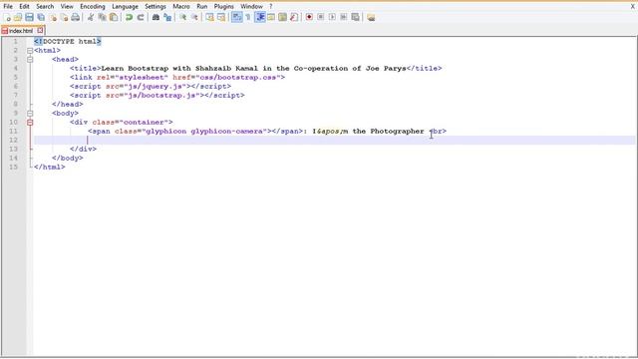
Task: Open the Search menu
Action: click(x=45, y=7)
